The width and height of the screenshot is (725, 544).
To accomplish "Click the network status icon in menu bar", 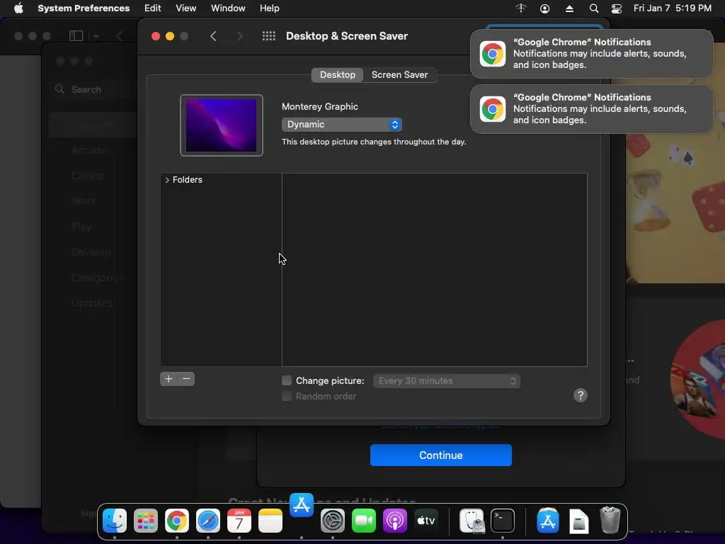I will [521, 8].
